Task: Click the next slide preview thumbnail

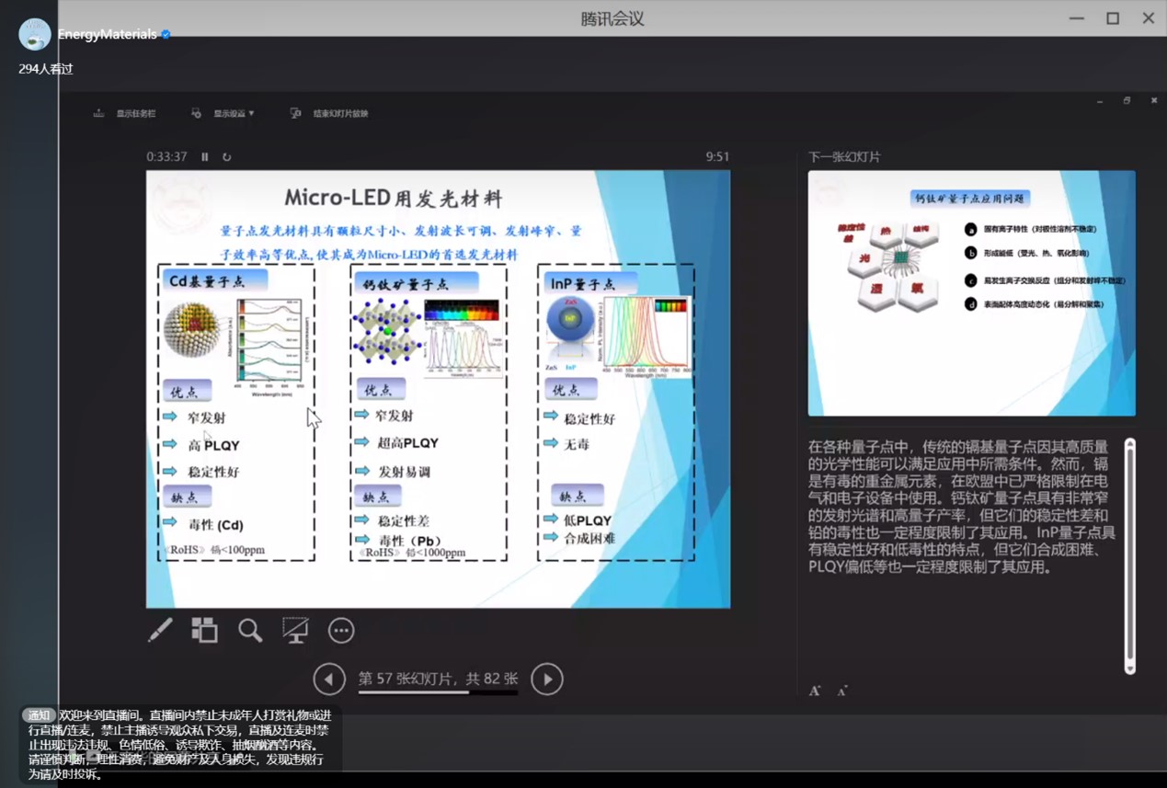Action: coord(972,293)
